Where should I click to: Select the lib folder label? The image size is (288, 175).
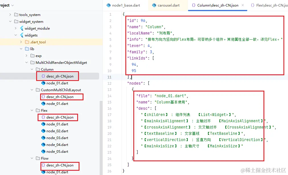32,49
